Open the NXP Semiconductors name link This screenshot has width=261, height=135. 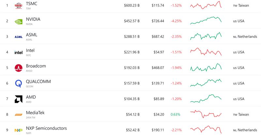[x=46, y=128]
